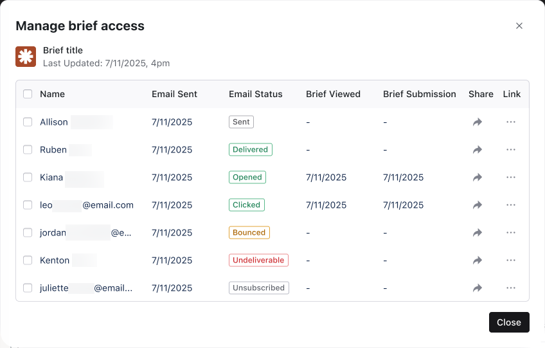Click the share arrow in Ruben's row
This screenshot has height=348, width=545.
click(x=477, y=149)
